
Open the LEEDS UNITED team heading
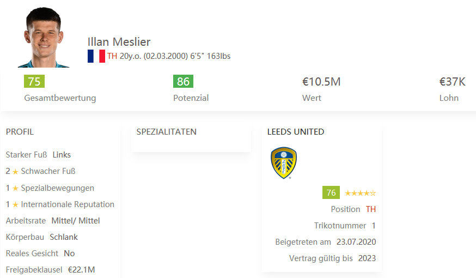pyautogui.click(x=296, y=132)
